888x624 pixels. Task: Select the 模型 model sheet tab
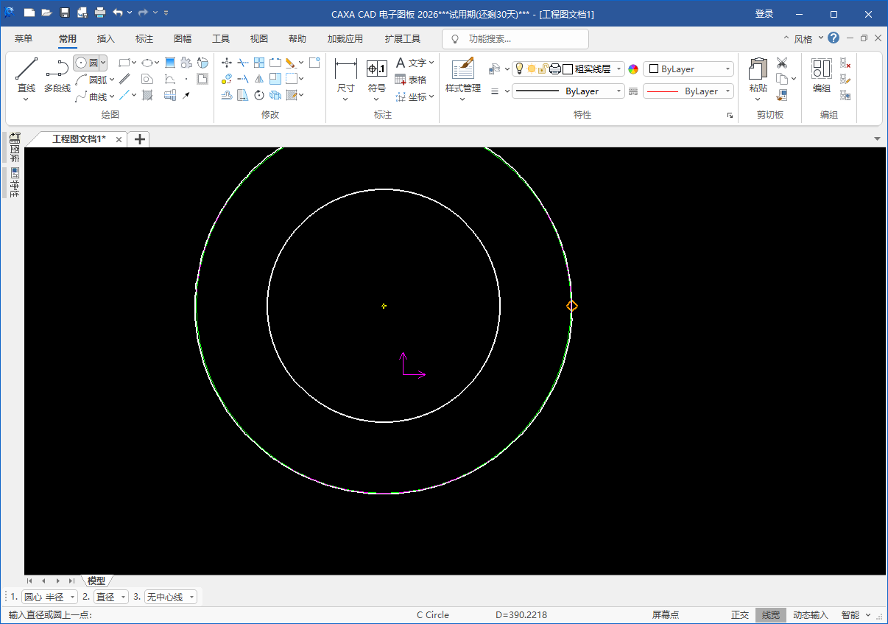click(96, 581)
